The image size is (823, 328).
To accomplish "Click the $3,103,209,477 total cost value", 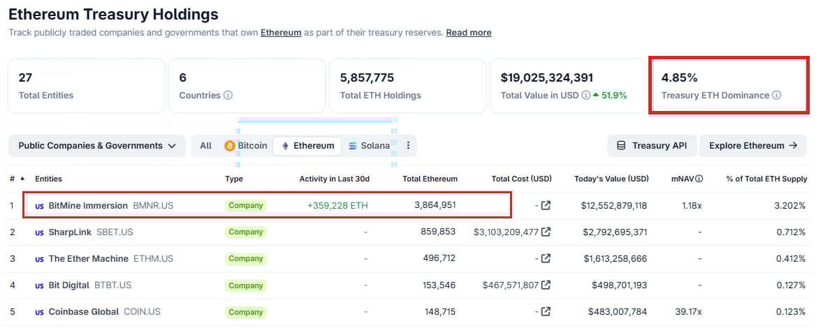I will [506, 232].
